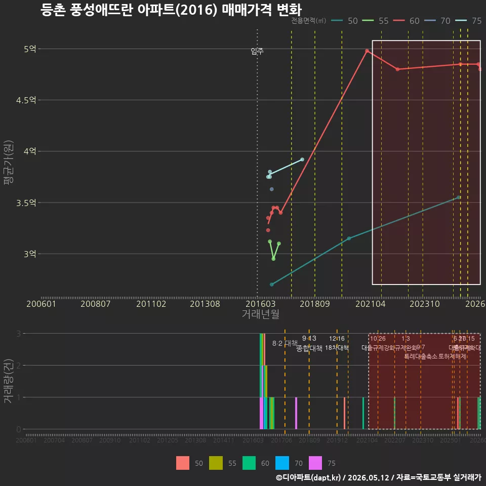486x486 pixels.
Task: Click the '3억' y-axis label
Action: (x=30, y=254)
